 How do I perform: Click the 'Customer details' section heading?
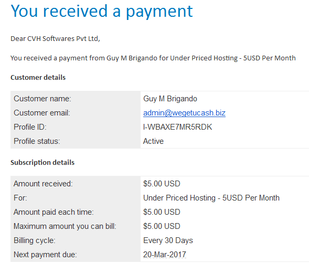click(x=38, y=78)
